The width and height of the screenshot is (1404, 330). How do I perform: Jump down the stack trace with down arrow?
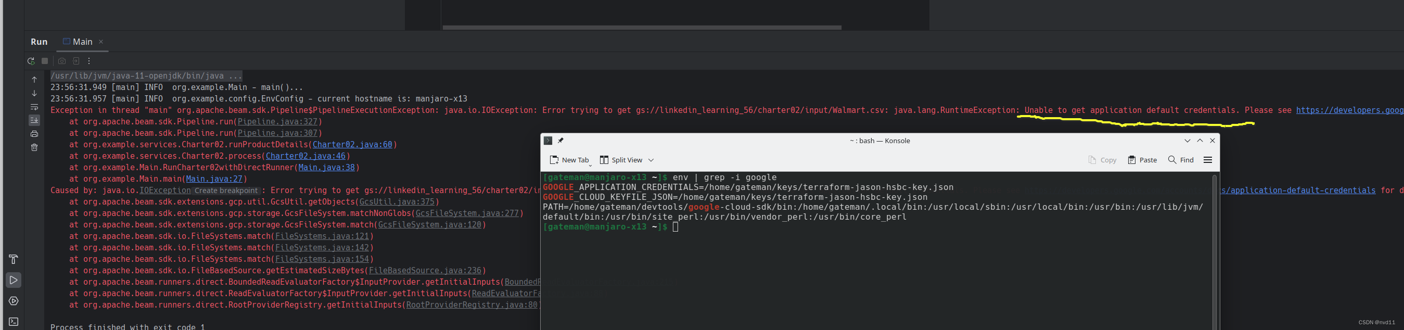(34, 93)
